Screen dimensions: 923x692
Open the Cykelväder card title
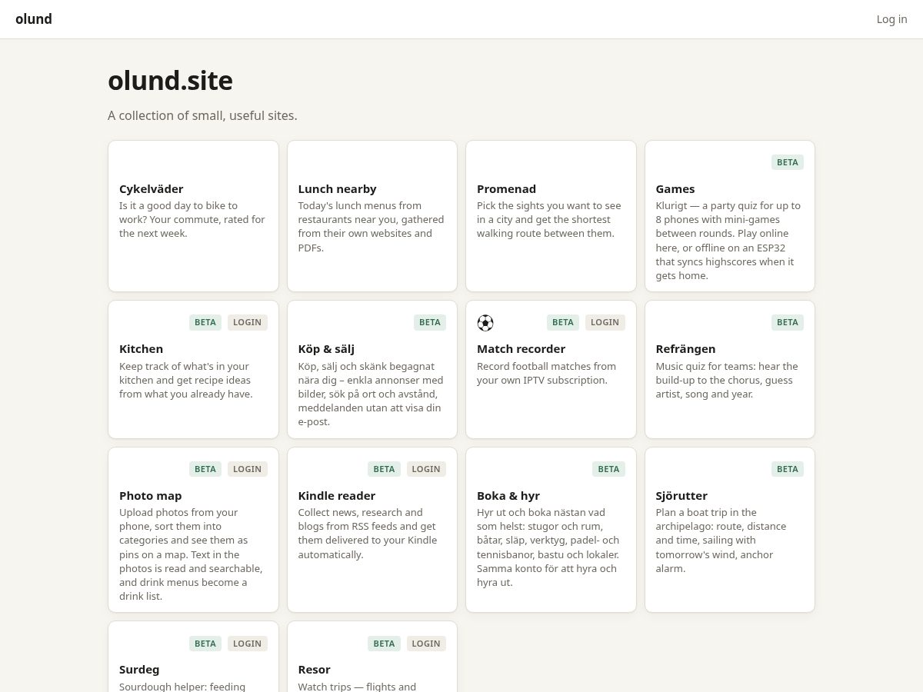click(x=152, y=189)
